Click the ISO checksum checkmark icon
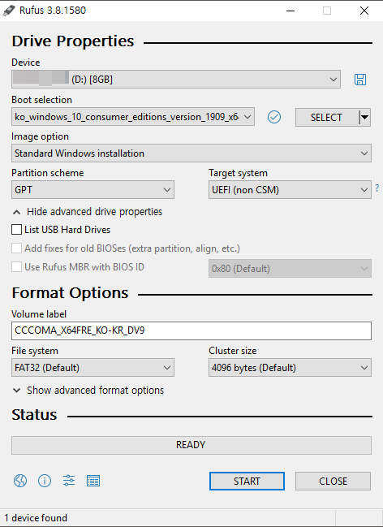The height and width of the screenshot is (527, 383). (274, 117)
